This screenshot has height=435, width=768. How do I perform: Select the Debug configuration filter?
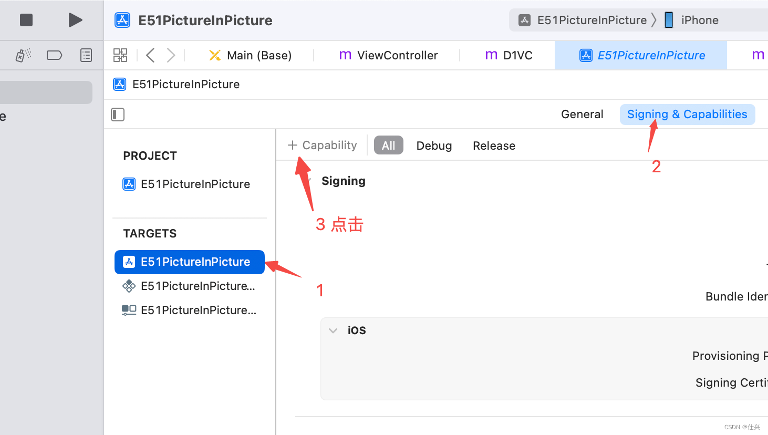pos(434,146)
